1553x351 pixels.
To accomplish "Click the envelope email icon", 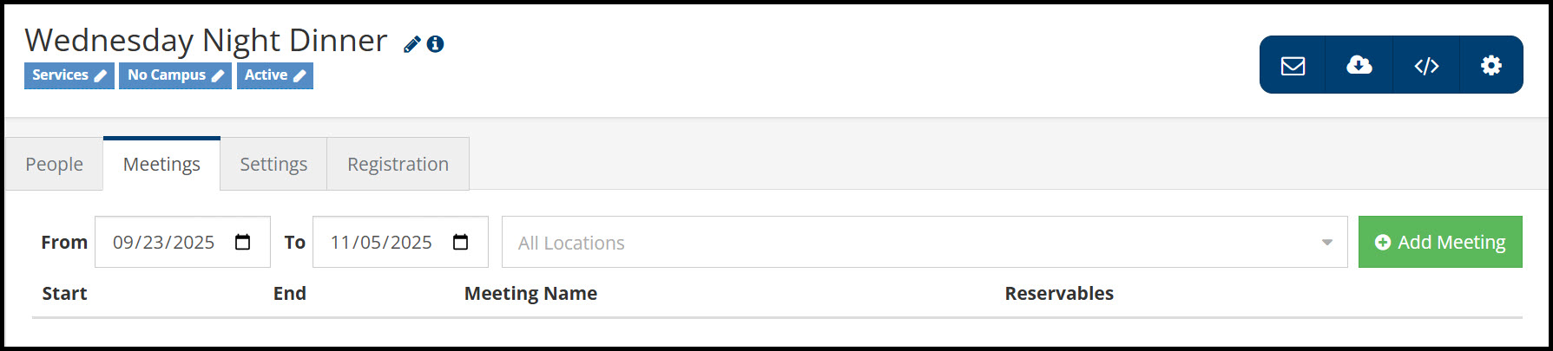I will [x=1293, y=65].
